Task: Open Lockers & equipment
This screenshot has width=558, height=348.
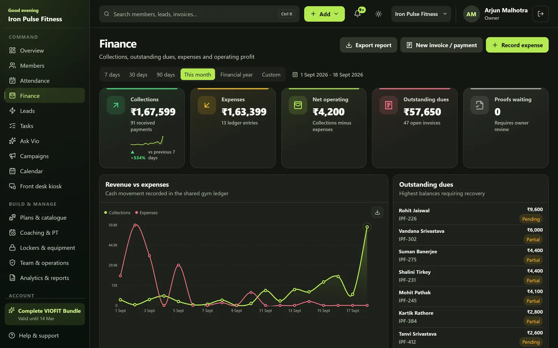Action: tap(45, 248)
